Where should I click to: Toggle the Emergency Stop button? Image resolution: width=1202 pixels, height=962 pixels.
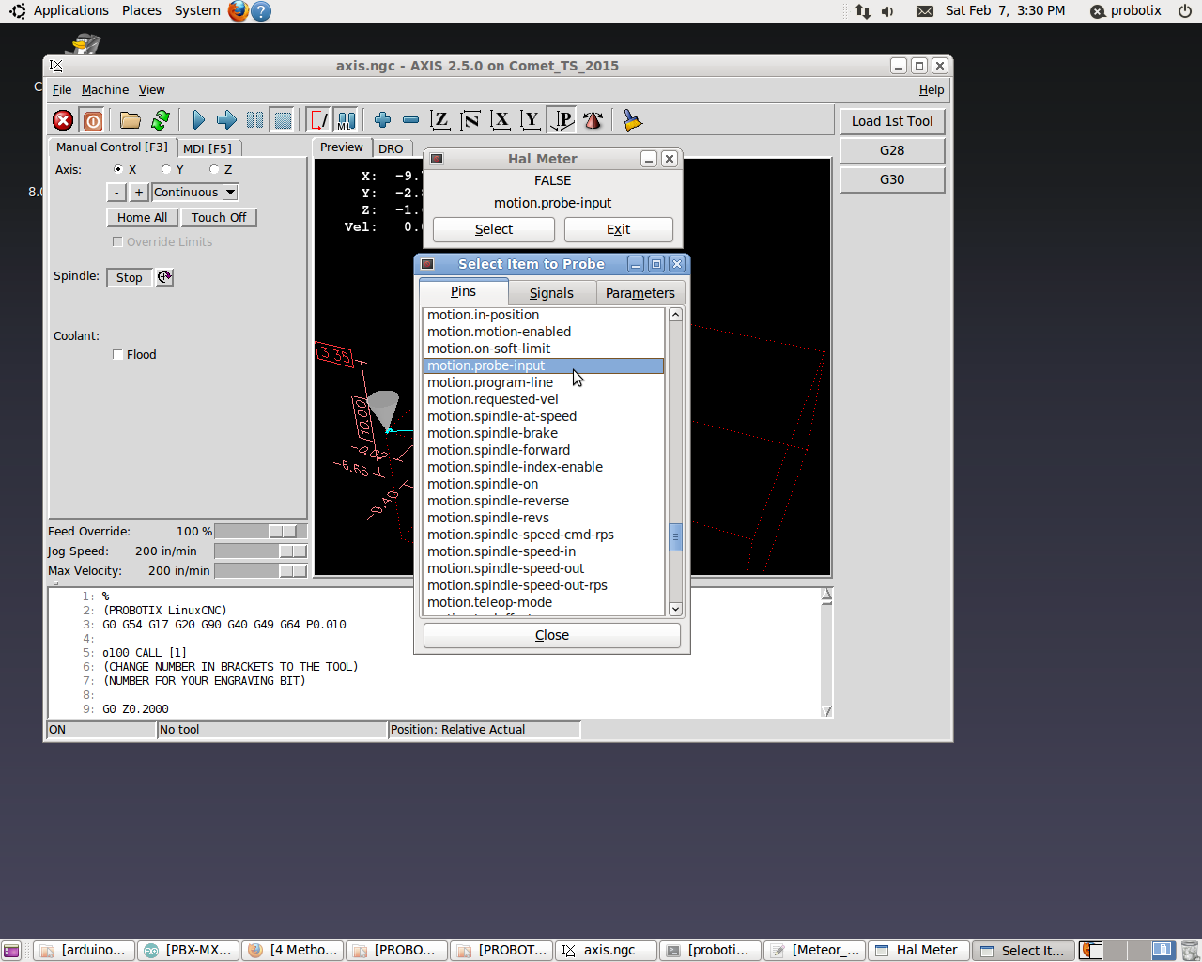[63, 120]
